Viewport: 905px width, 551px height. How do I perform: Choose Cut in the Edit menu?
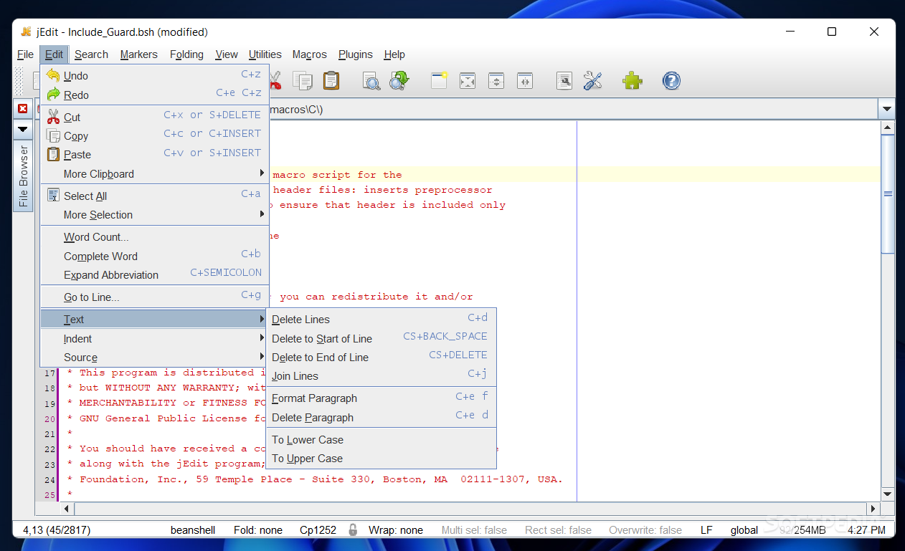pos(154,117)
